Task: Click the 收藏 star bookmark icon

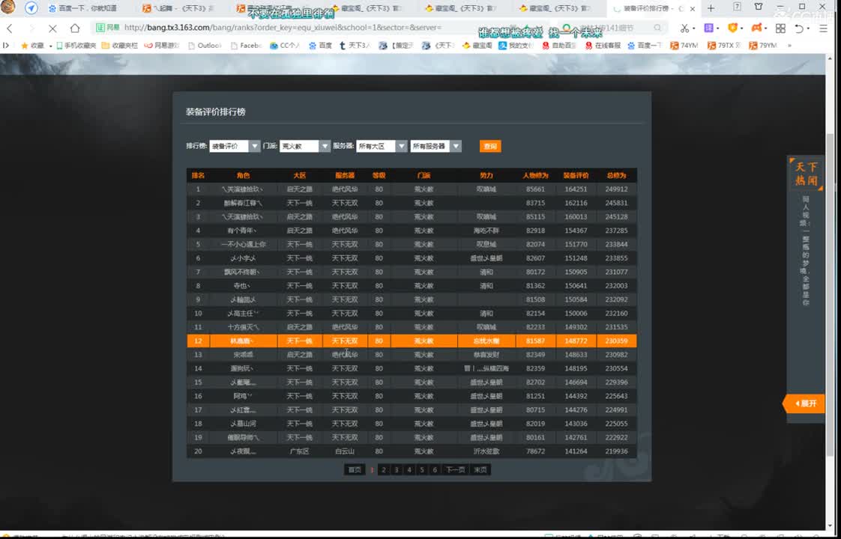Action: pos(25,46)
